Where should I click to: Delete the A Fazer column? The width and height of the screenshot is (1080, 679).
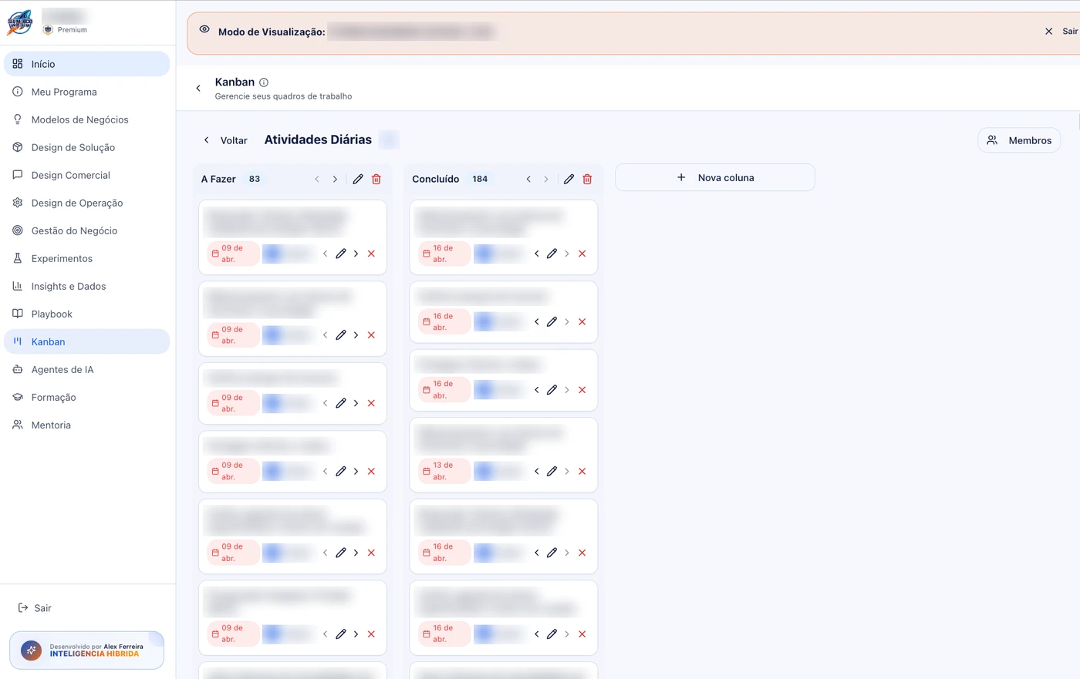376,179
